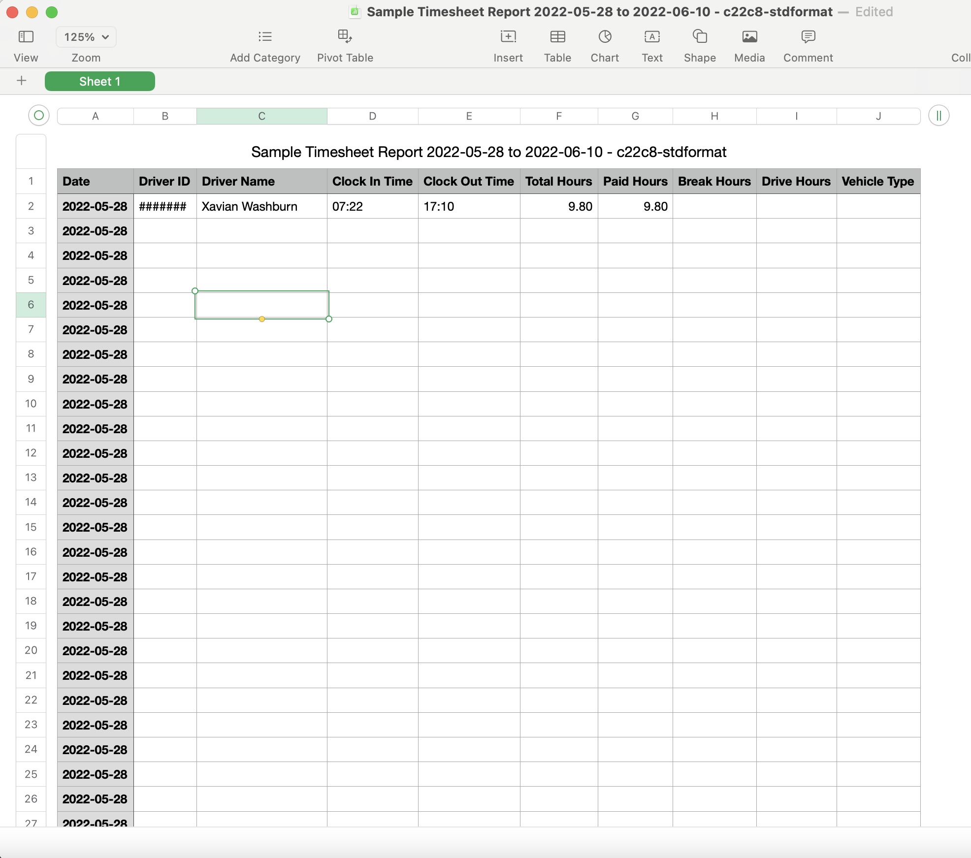This screenshot has height=858, width=971.
Task: Expand the 125% zoom dropdown
Action: pos(86,37)
